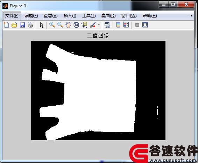Activate the Rotate 3D tool
Image resolution: width=198 pixels, height=163 pixels.
point(76,25)
